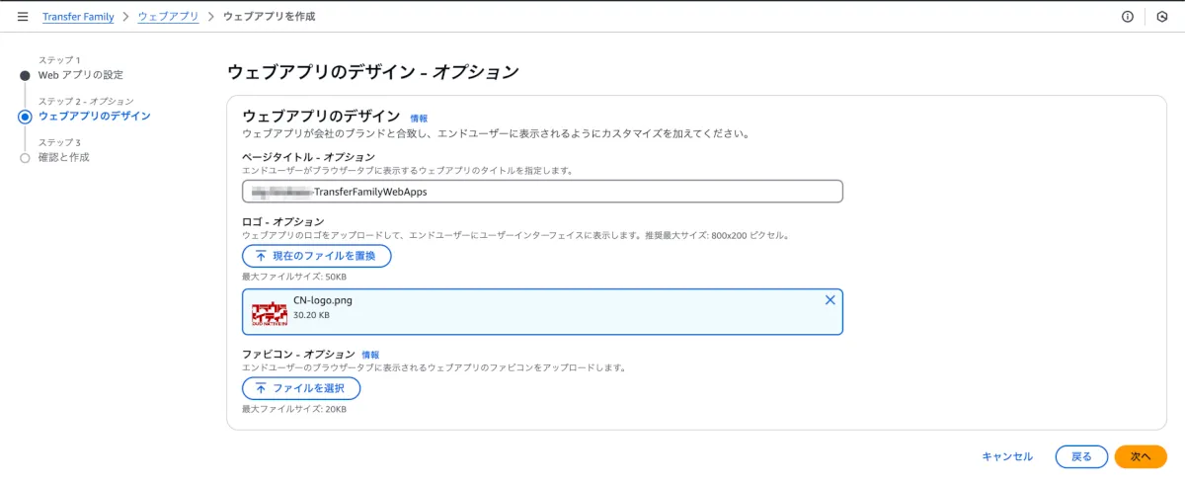This screenshot has height=484, width=1185.
Task: Focus the ページタイトル text input field
Action: pyautogui.click(x=542, y=191)
